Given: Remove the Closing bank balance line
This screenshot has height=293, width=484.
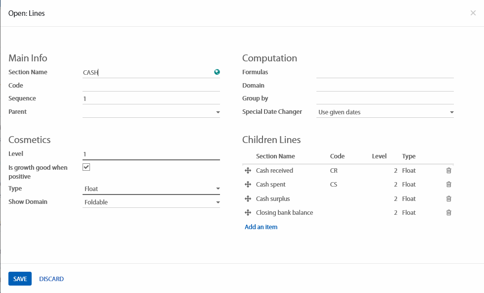Looking at the screenshot, I should pyautogui.click(x=449, y=213).
